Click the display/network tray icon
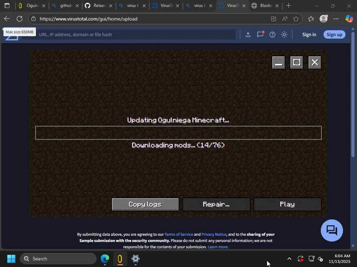 coord(311,259)
